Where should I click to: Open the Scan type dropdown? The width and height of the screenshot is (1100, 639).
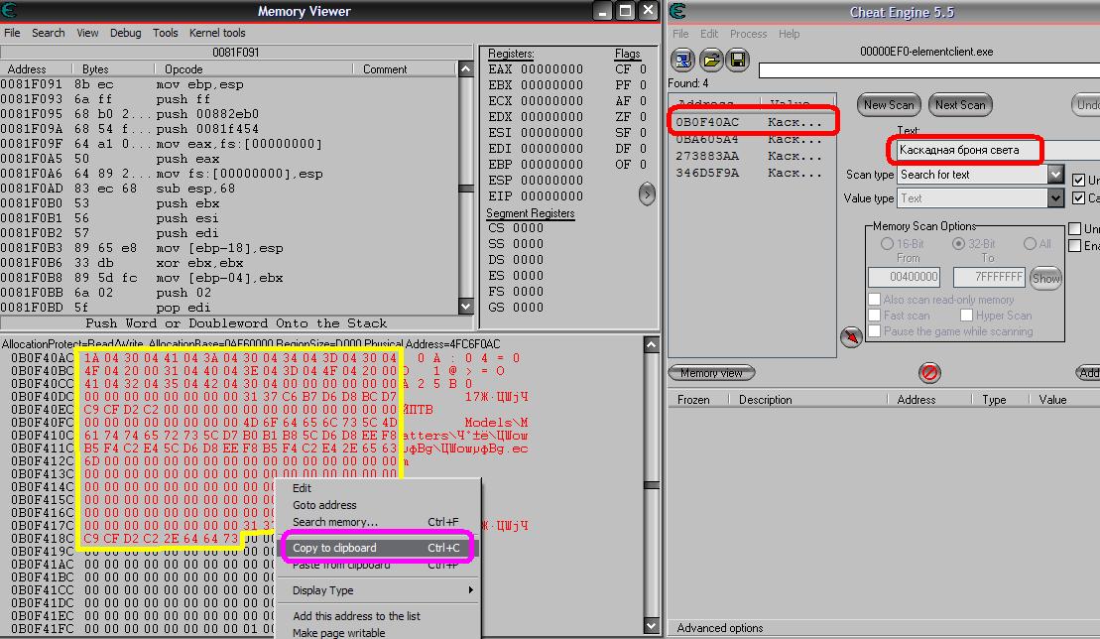click(x=1055, y=174)
